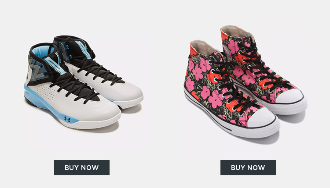Click BUY NOW under the Under Armour sneakers

(82, 168)
